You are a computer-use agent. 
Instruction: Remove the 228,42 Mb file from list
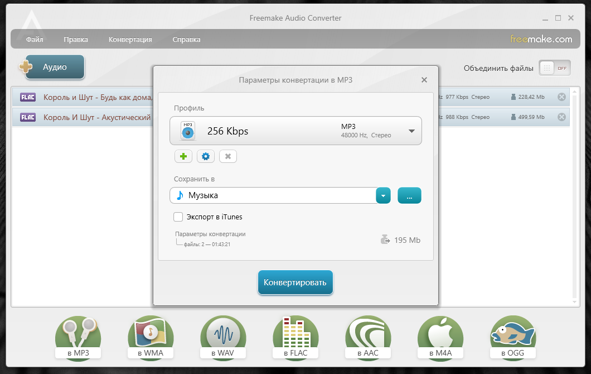561,97
